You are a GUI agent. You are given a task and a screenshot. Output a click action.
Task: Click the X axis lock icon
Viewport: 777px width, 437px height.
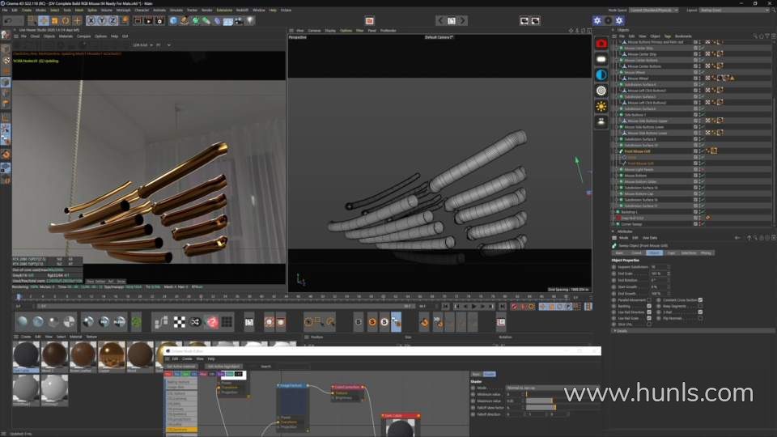[91, 20]
